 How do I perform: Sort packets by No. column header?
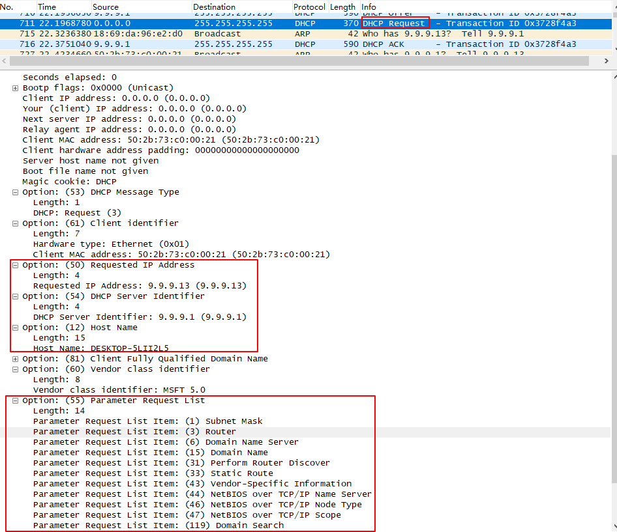point(18,7)
